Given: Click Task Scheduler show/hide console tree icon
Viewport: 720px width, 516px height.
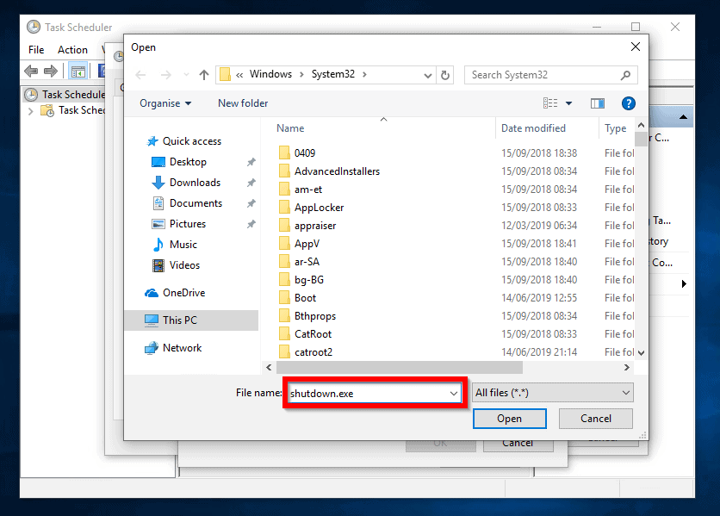Looking at the screenshot, I should tap(78, 71).
